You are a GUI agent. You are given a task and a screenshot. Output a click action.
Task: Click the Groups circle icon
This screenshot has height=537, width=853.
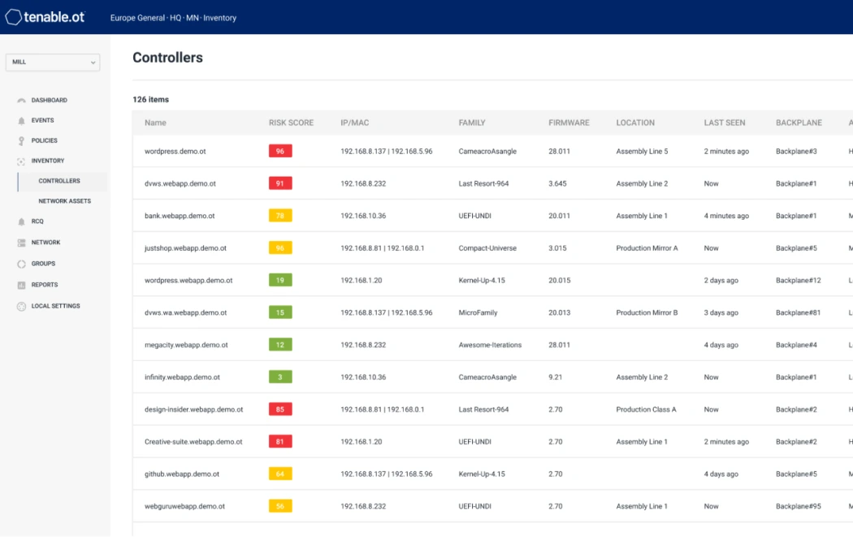click(21, 264)
